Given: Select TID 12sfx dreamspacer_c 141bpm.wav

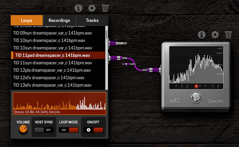Looking at the screenshot, I should point(58,77).
